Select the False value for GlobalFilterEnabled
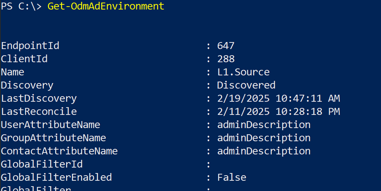The width and height of the screenshot is (381, 191). click(231, 177)
